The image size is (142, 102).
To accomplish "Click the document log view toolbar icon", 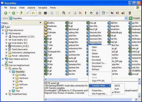I will [x=97, y=13].
